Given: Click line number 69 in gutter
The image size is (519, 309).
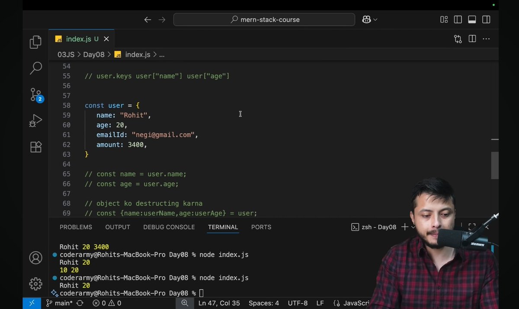Looking at the screenshot, I should click(x=66, y=213).
